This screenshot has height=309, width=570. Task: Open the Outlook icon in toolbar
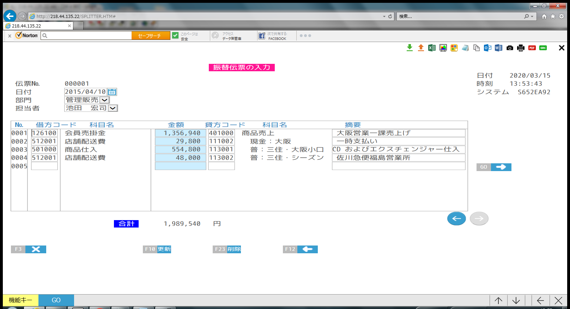pyautogui.click(x=487, y=48)
